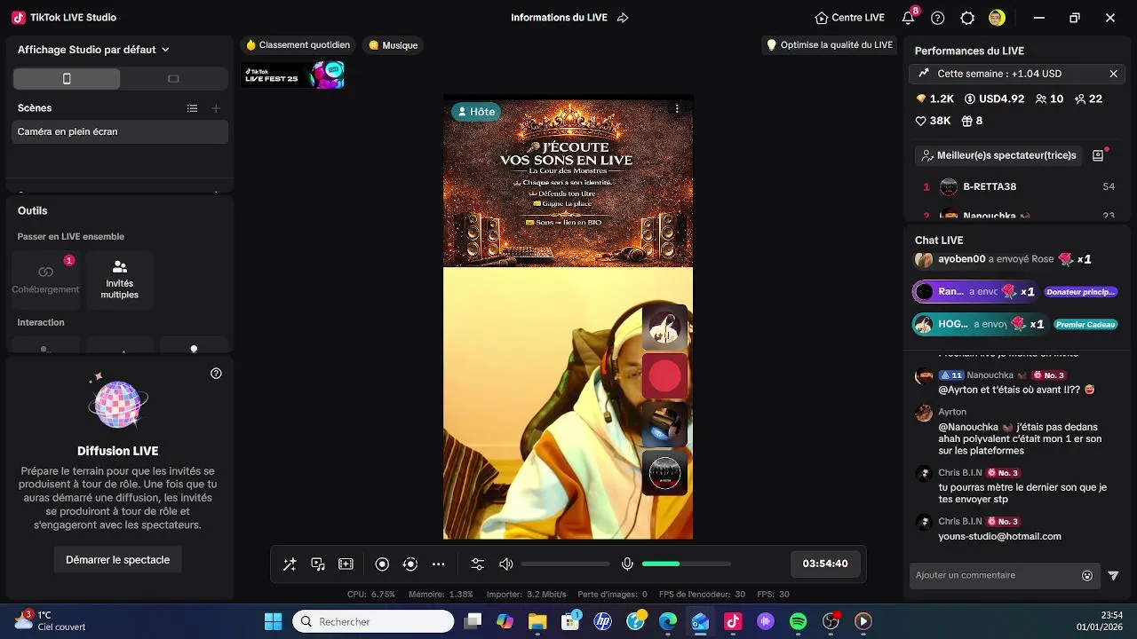Click the top guest avatar thumbnail in preview

click(x=664, y=328)
